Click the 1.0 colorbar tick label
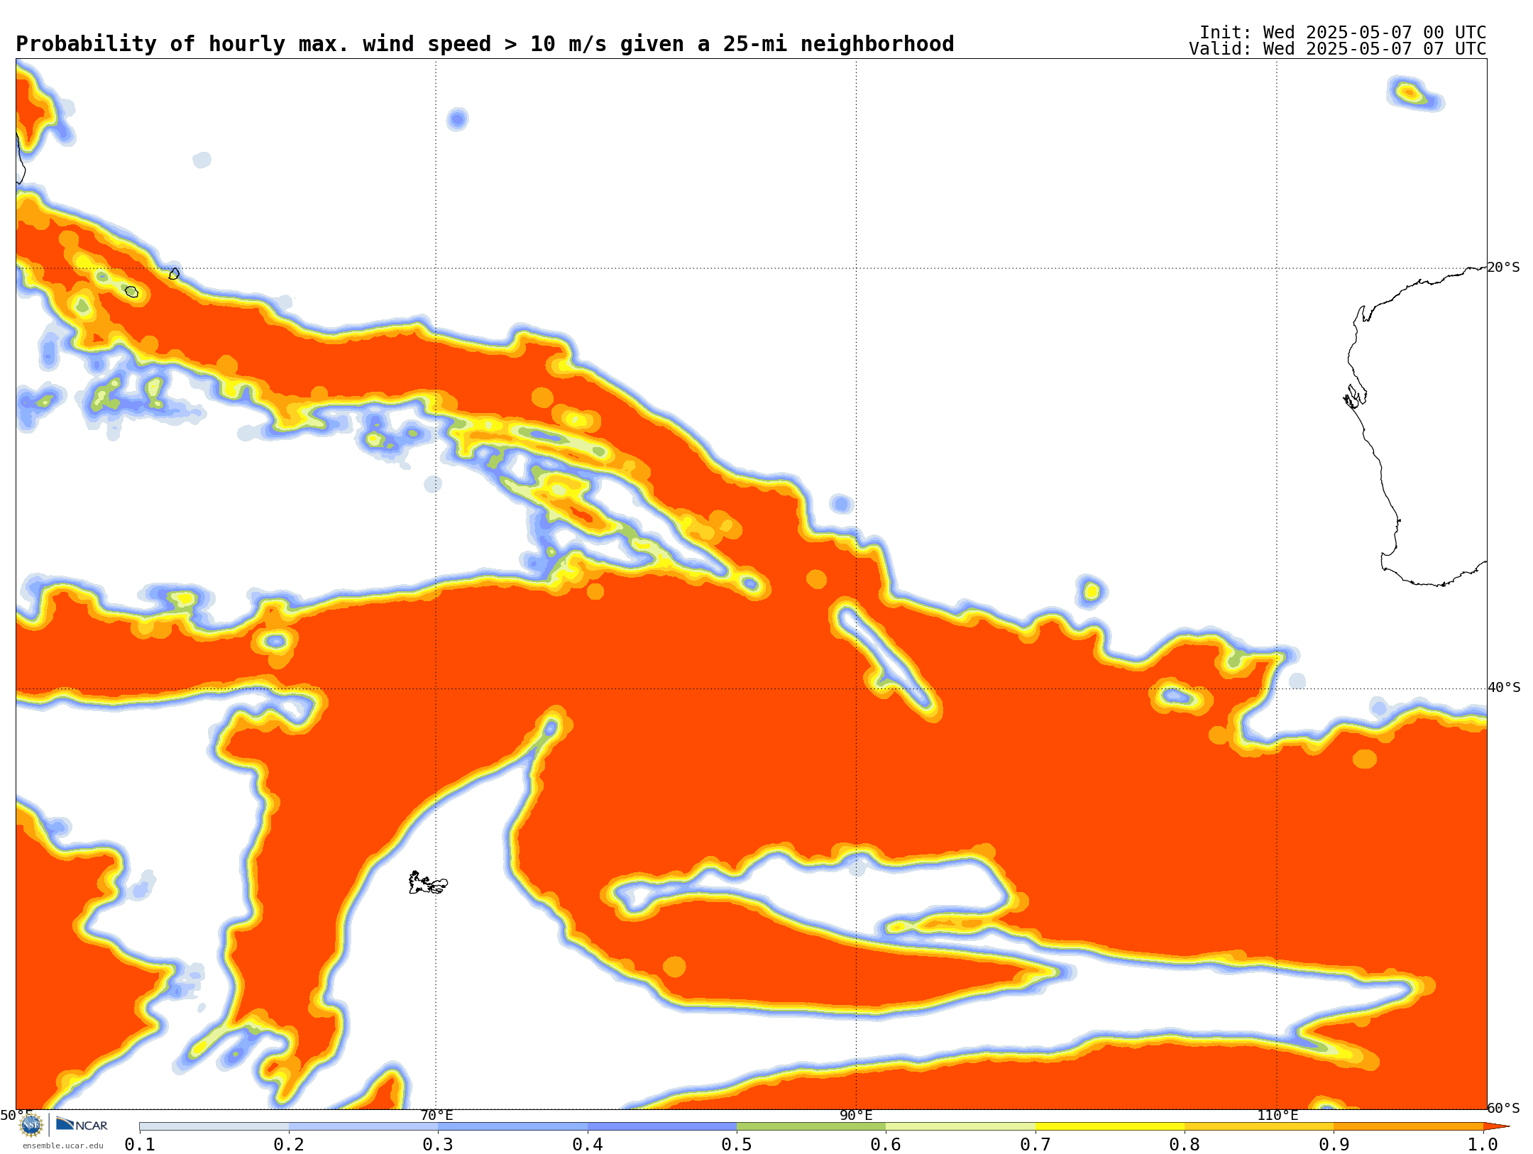Viewport: 1533px width, 1154px height. tap(1483, 1144)
